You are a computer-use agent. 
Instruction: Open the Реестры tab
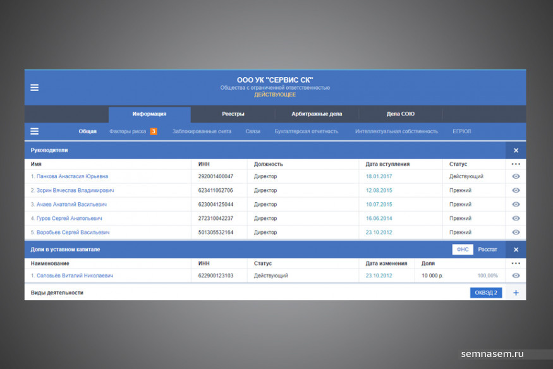click(233, 114)
